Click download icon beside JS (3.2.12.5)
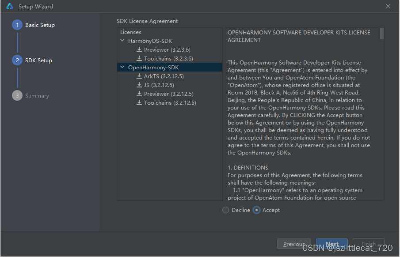This screenshot has width=400, height=257. tap(139, 85)
